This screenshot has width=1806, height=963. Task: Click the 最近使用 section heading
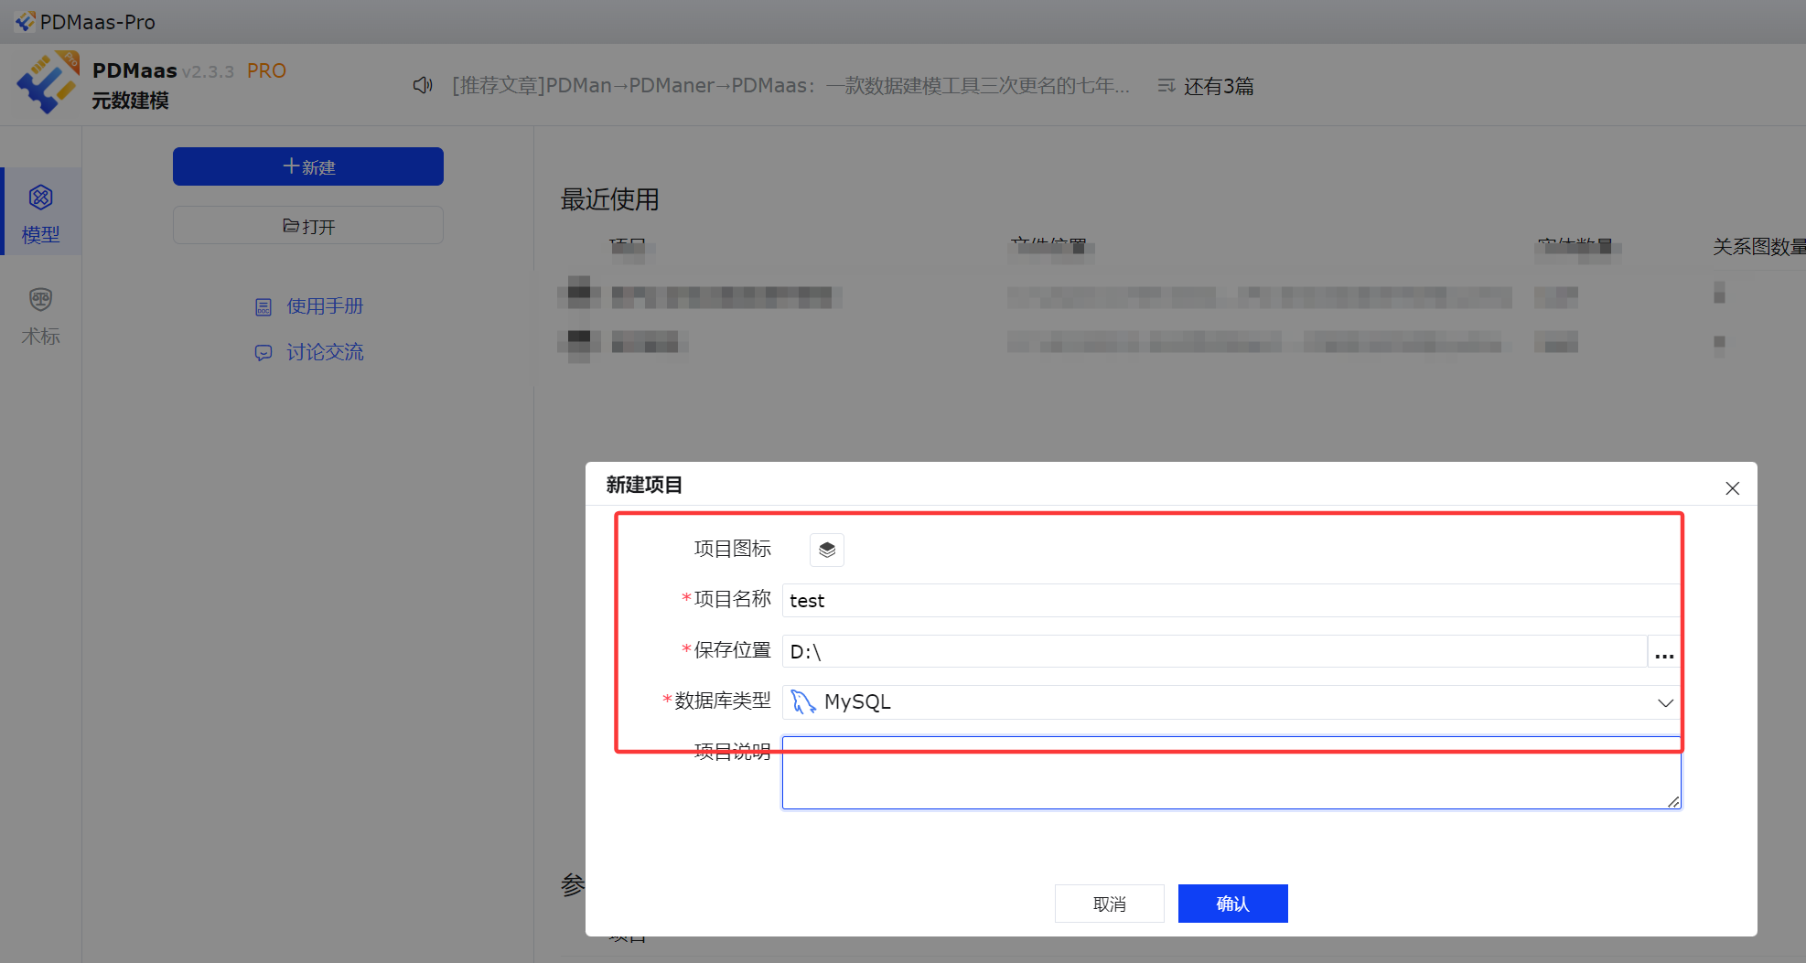(x=609, y=199)
